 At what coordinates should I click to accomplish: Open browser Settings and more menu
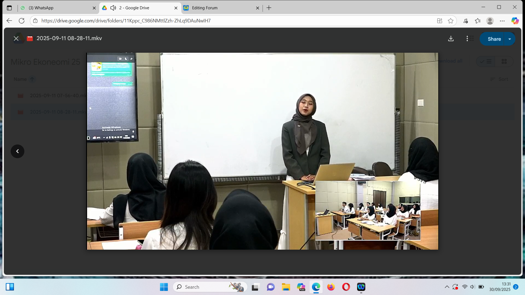coord(502,21)
